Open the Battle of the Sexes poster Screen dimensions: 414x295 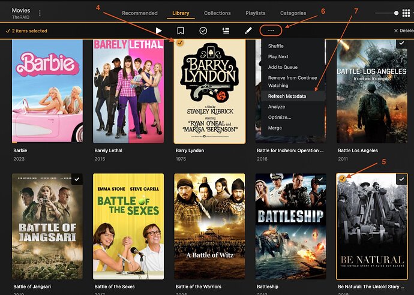128,226
